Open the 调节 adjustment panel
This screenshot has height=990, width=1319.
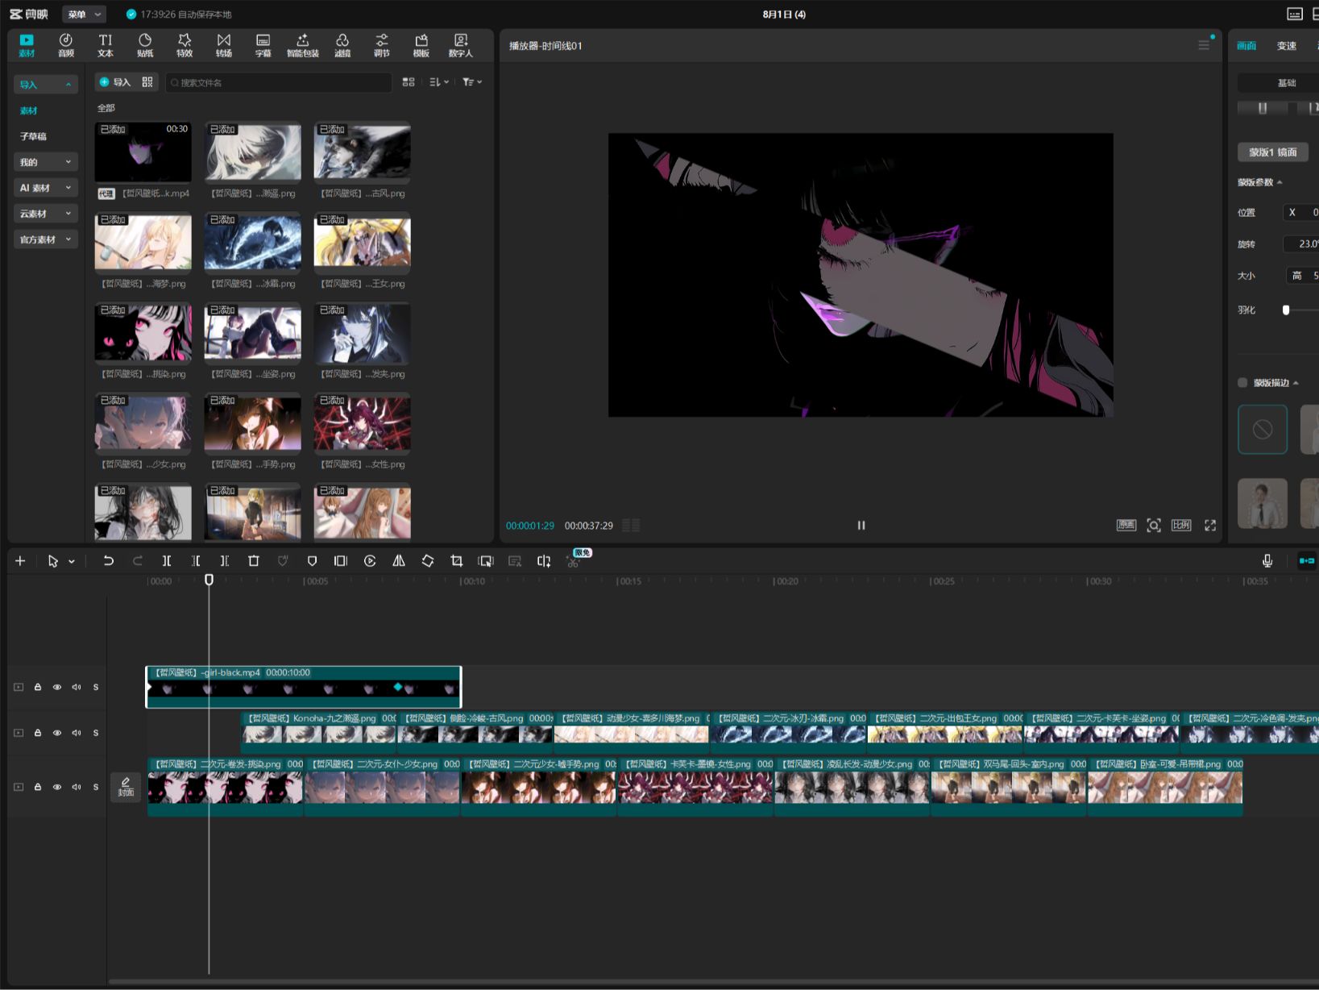click(382, 45)
